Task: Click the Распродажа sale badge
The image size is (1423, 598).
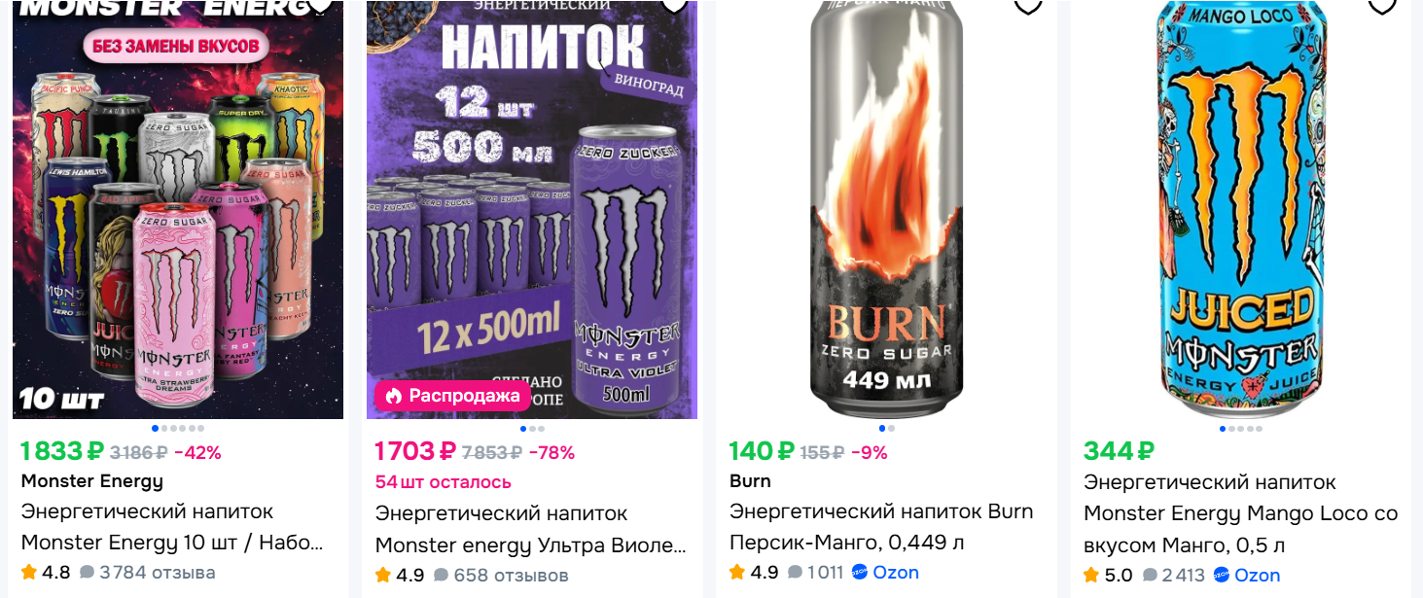Action: tap(452, 396)
